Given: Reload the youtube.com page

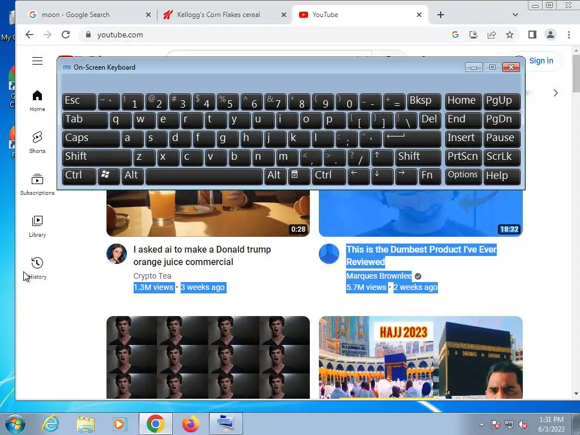Looking at the screenshot, I should 66,35.
